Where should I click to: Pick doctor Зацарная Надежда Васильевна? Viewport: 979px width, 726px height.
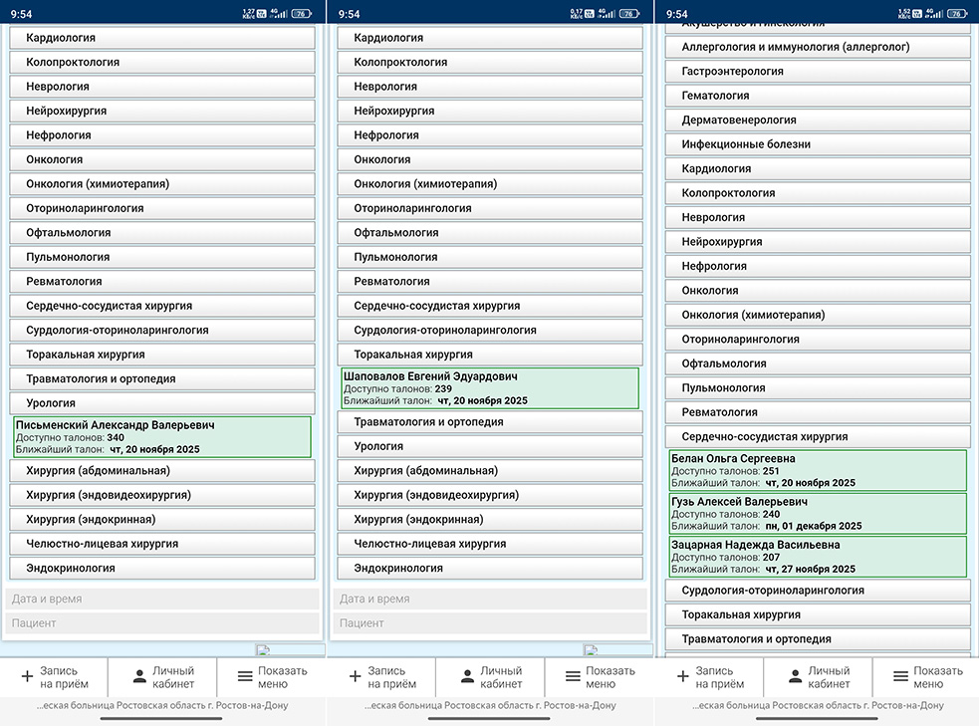(x=817, y=557)
